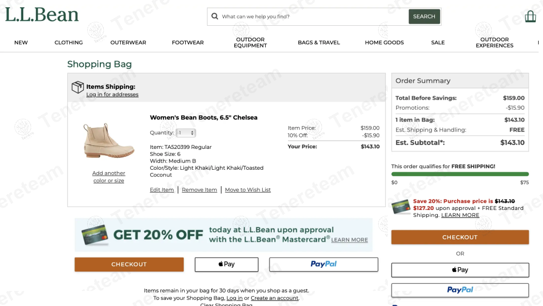543x306 pixels.
Task: Move the item to the Wish List
Action: point(248,190)
